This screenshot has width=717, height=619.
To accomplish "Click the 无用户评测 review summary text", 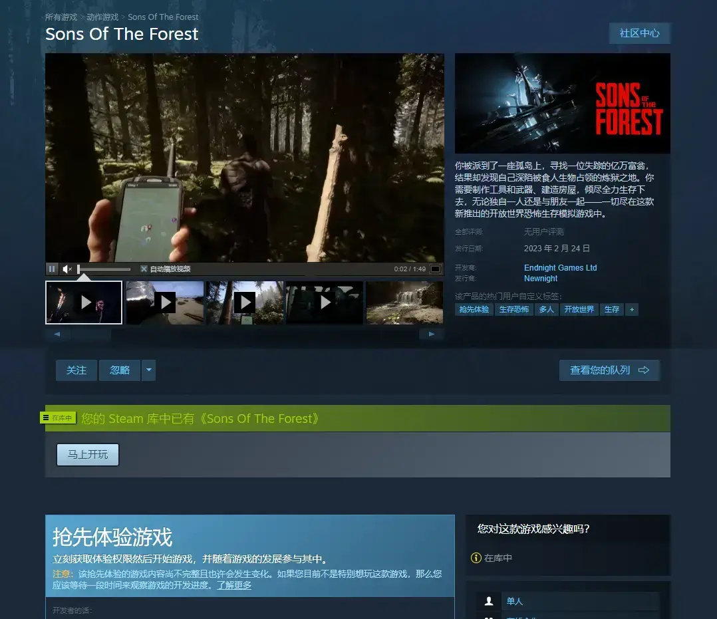I will (543, 232).
